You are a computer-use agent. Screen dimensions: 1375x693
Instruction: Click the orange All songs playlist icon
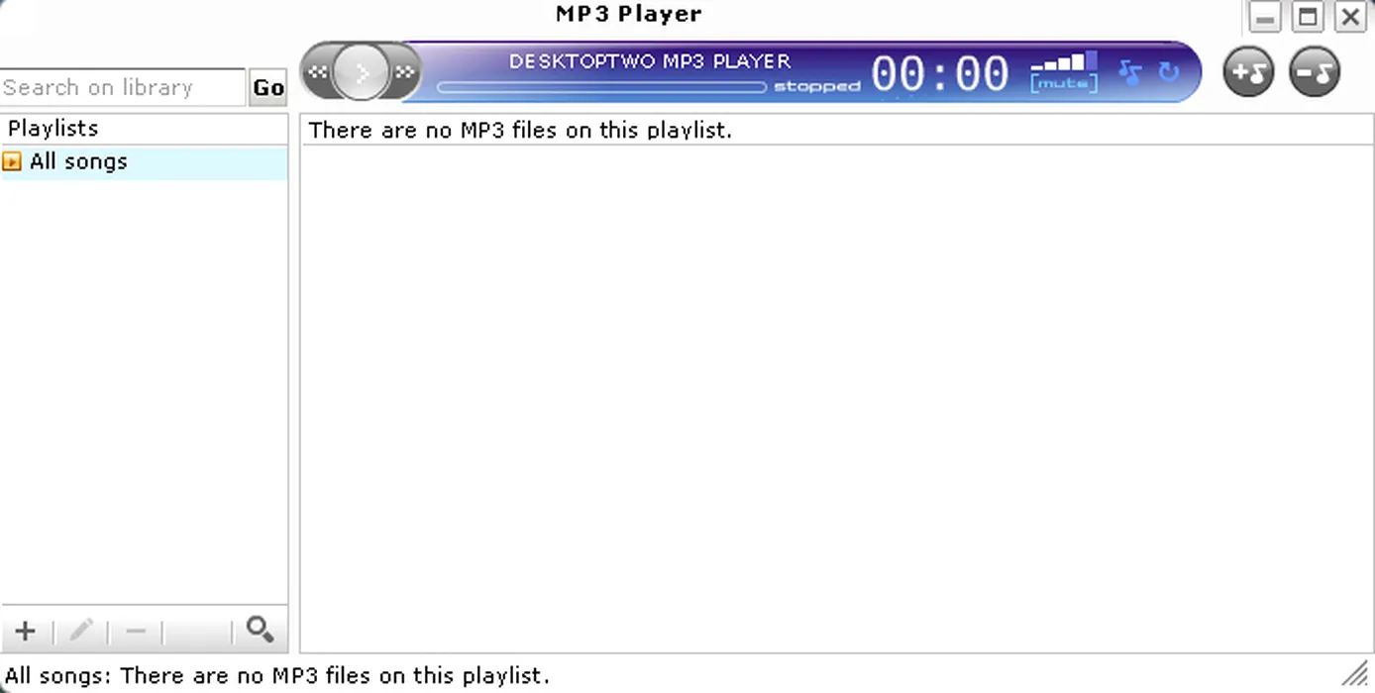point(12,162)
